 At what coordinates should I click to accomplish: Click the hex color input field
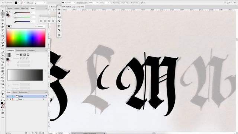coord(41,26)
